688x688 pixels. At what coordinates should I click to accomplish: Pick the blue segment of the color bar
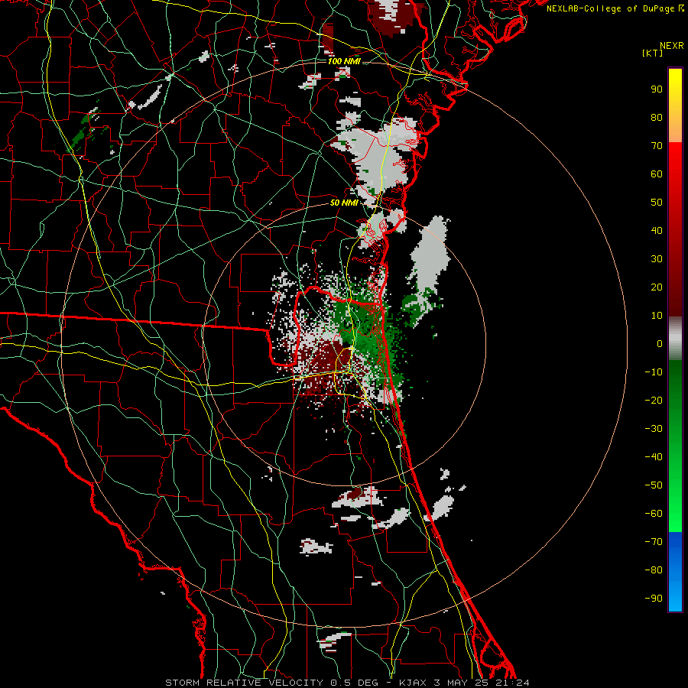[675, 572]
